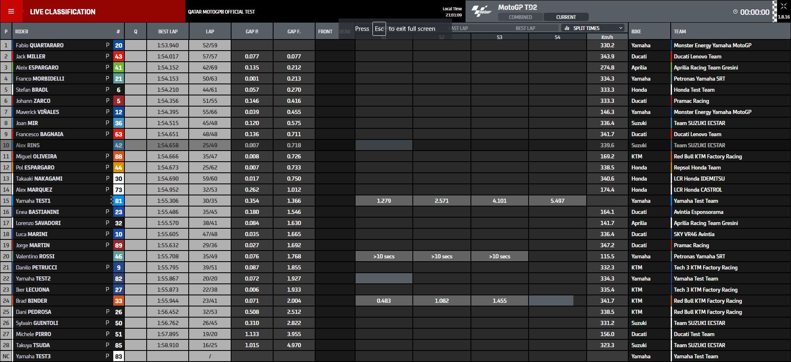Image resolution: width=791 pixels, height=362 pixels.
Task: Toggle the BEST LAP split view
Action: 525,28
